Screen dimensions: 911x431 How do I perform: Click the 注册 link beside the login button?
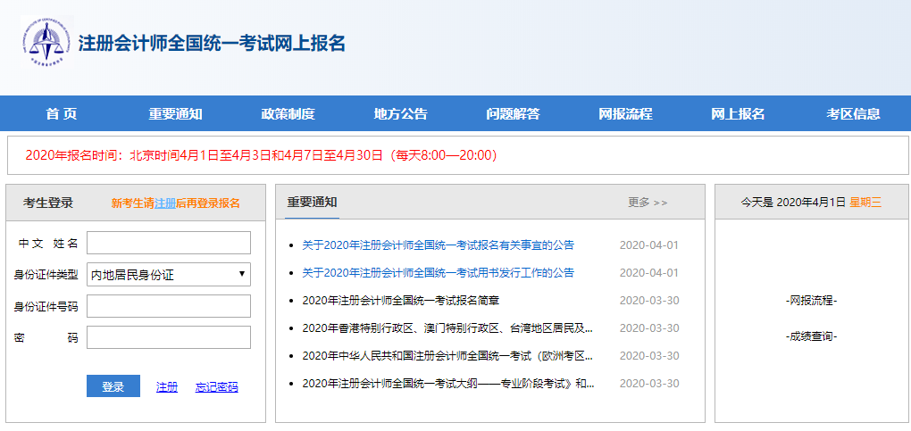[167, 386]
